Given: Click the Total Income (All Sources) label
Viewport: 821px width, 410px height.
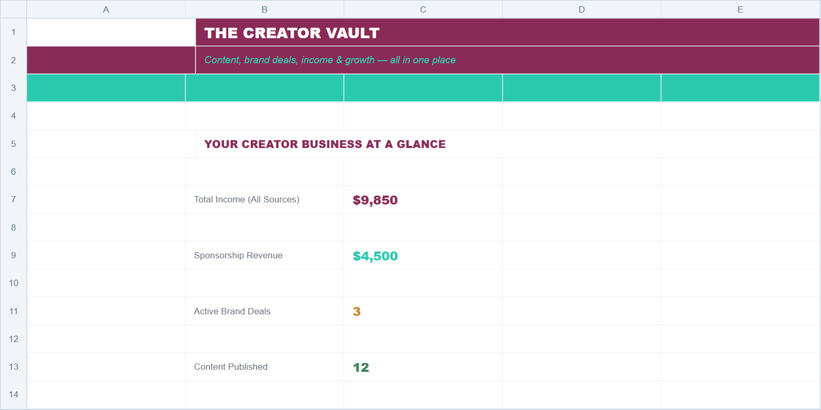Looking at the screenshot, I should click(x=247, y=199).
